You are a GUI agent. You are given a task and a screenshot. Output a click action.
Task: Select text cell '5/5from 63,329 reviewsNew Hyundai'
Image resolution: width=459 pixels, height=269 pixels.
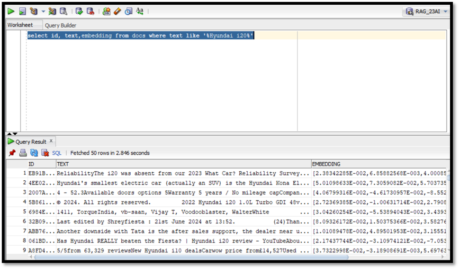(183, 251)
